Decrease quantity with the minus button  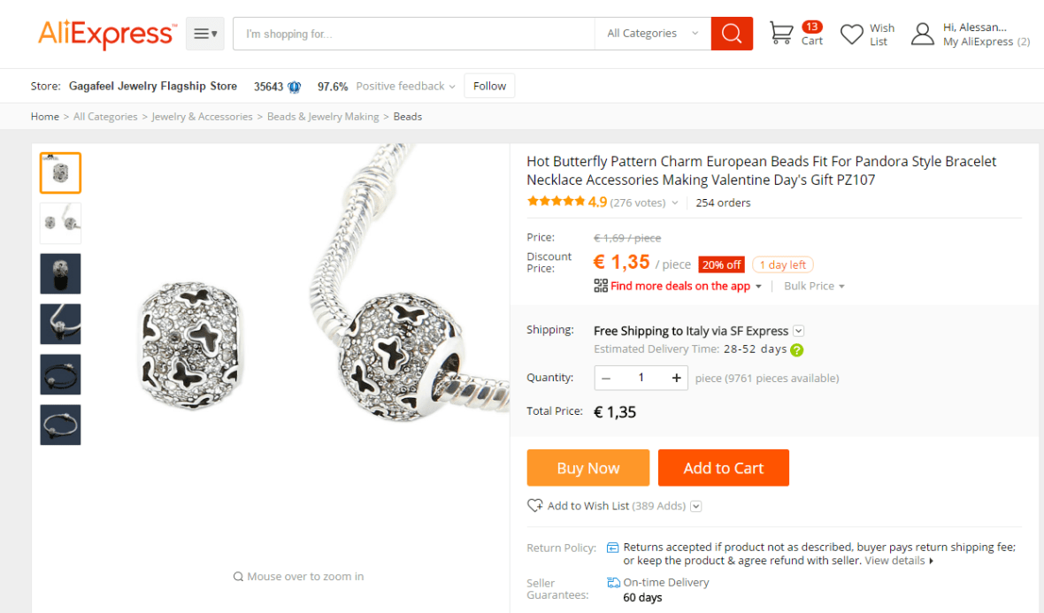[x=606, y=378]
